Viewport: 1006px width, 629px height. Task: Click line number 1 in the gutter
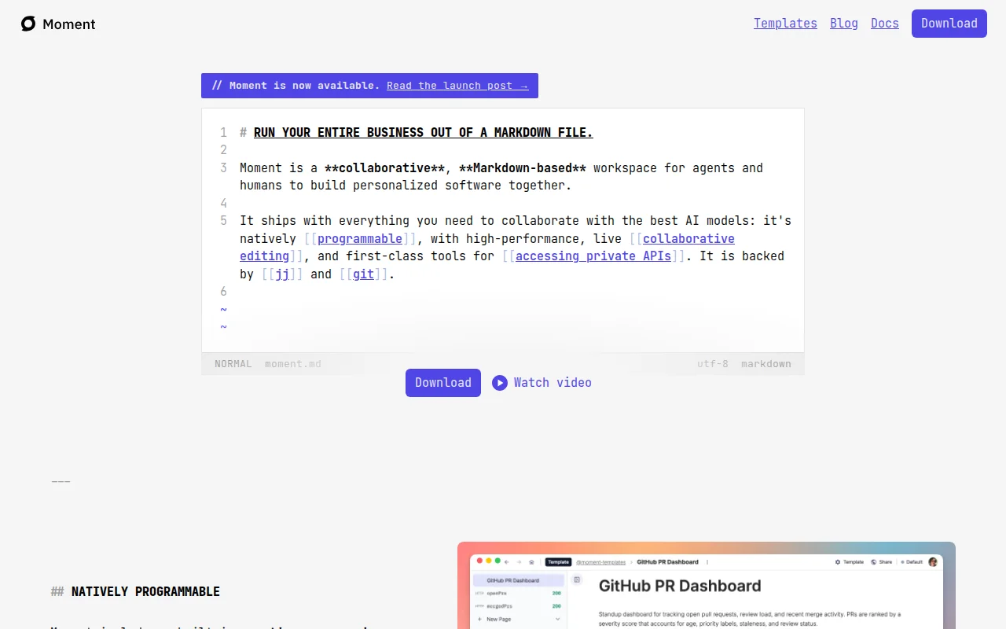click(x=223, y=132)
